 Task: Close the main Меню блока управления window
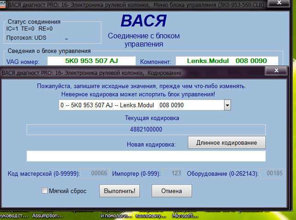pos(279,3)
